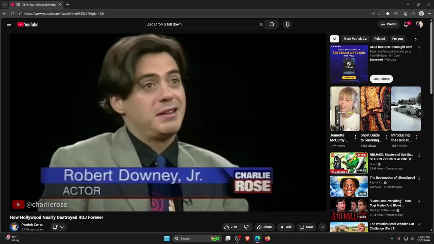Open options for Introducing the Hellcat short
Viewport: 434px width, 244px height.
click(417, 137)
